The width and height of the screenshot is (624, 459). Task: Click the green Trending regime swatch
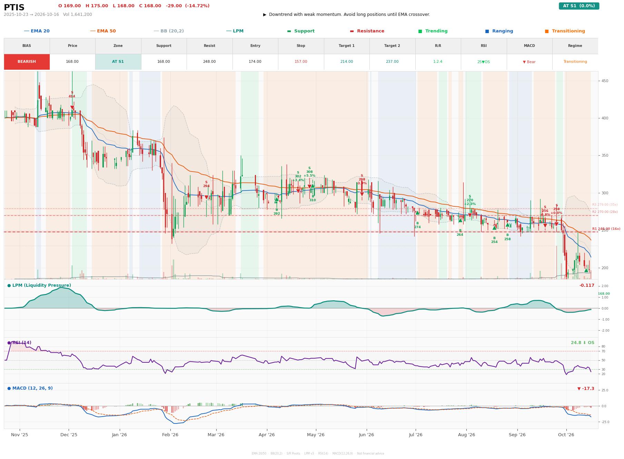pos(420,31)
